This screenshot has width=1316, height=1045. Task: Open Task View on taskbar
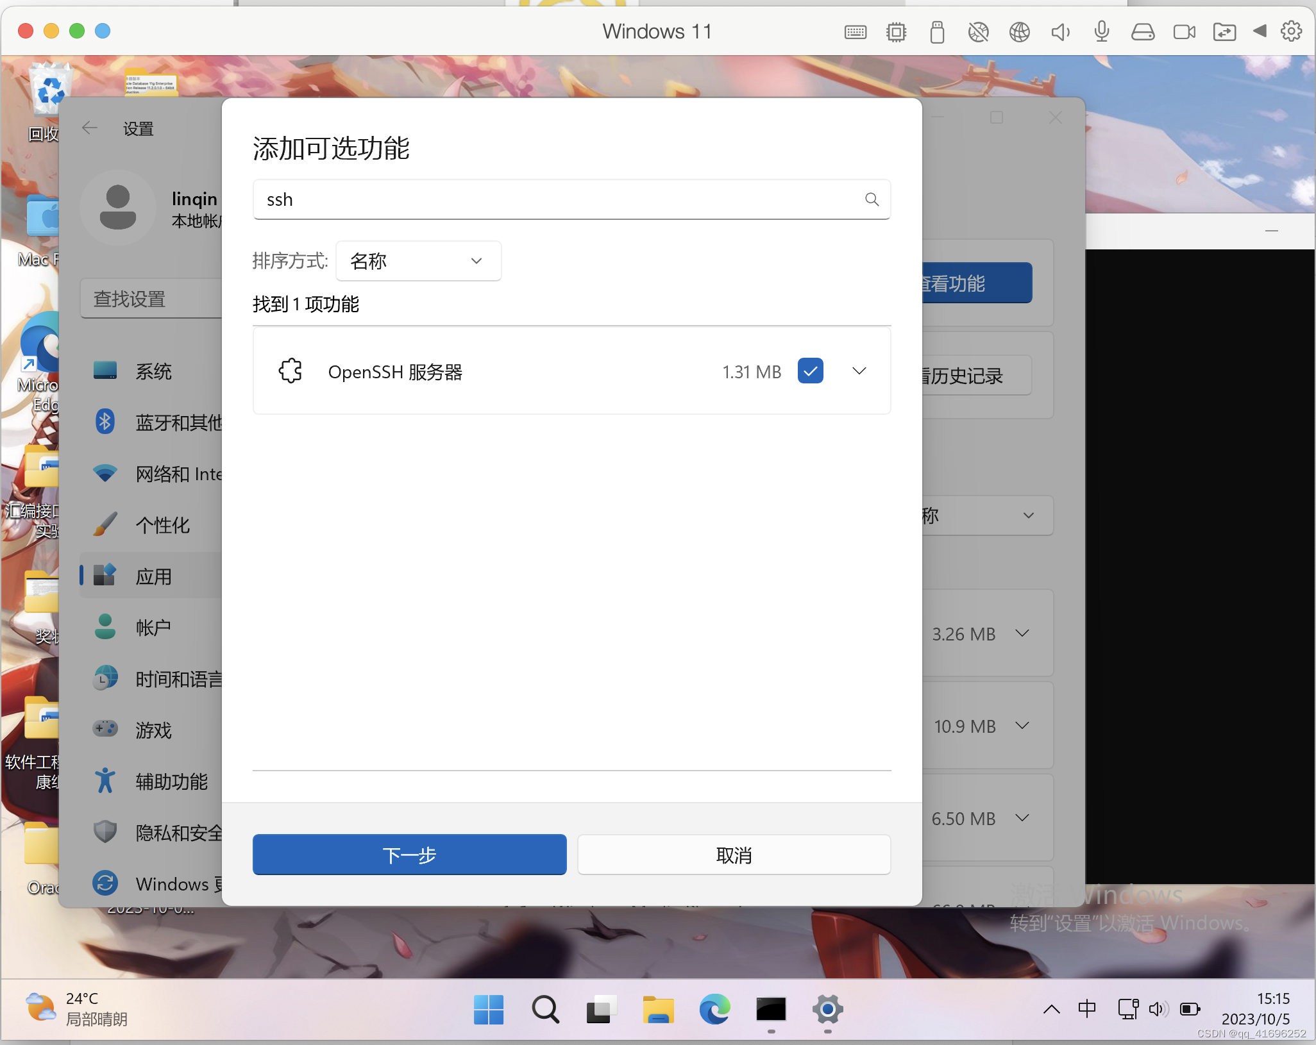click(x=602, y=1010)
